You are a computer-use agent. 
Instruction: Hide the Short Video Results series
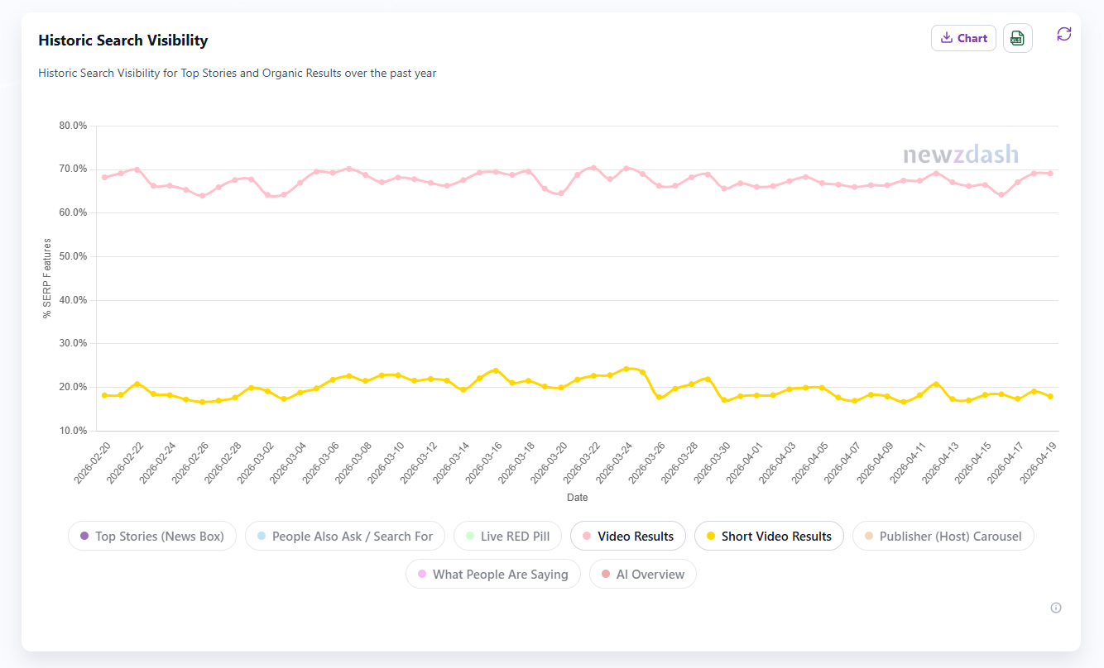click(x=768, y=536)
